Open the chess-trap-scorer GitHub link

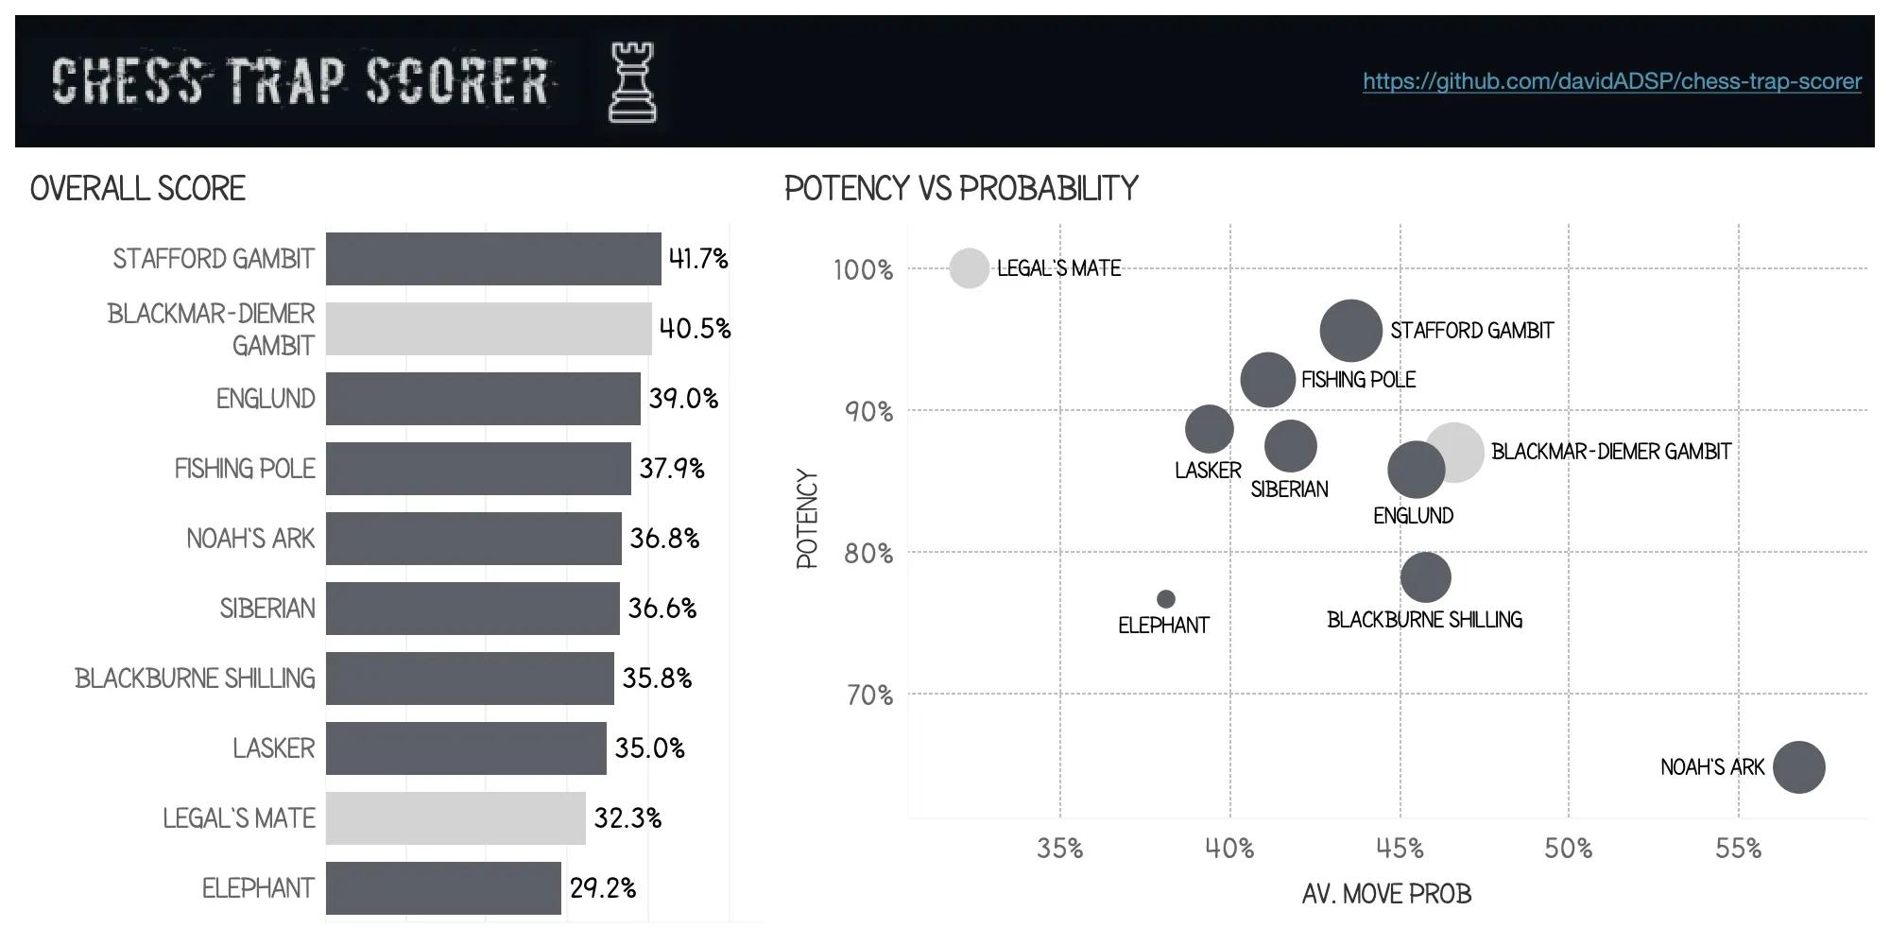[1611, 81]
